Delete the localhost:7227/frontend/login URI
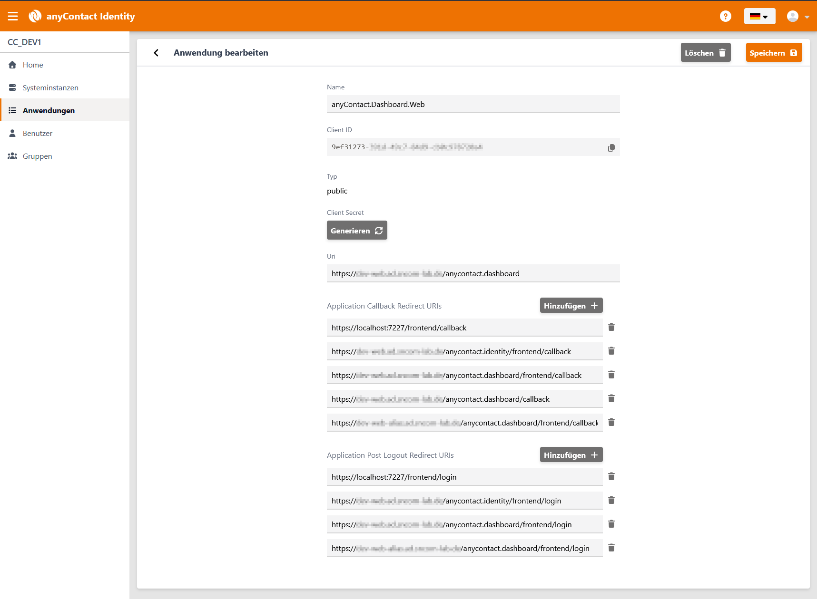The image size is (817, 599). click(x=611, y=476)
